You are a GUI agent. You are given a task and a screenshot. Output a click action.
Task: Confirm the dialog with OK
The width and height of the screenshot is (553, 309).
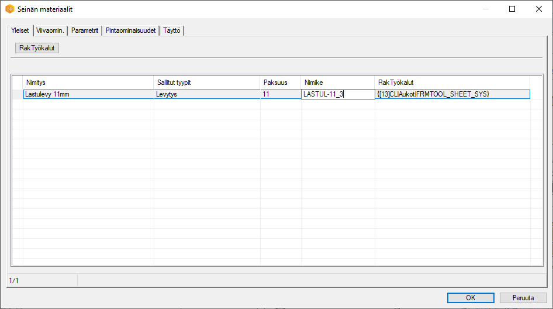(x=470, y=297)
